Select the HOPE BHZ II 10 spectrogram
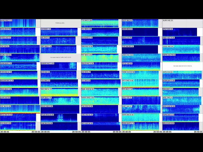The height and width of the screenshot is (152, 203). point(180,118)
